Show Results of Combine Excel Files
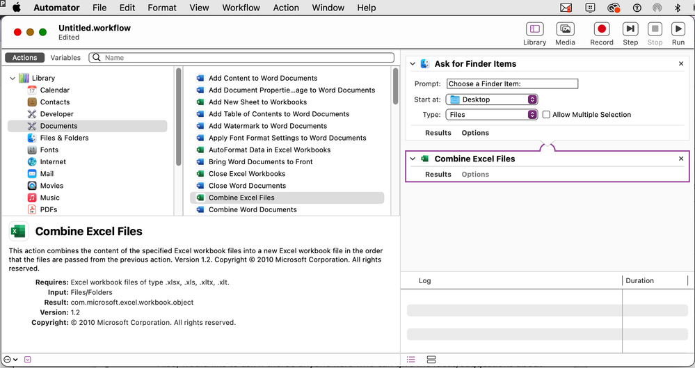695x368 pixels. [438, 174]
